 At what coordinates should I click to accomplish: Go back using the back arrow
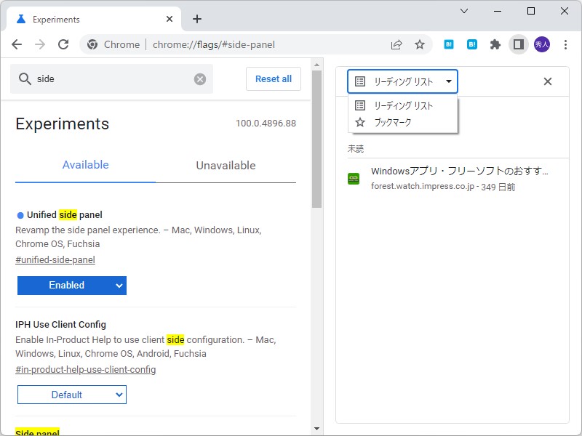point(17,44)
